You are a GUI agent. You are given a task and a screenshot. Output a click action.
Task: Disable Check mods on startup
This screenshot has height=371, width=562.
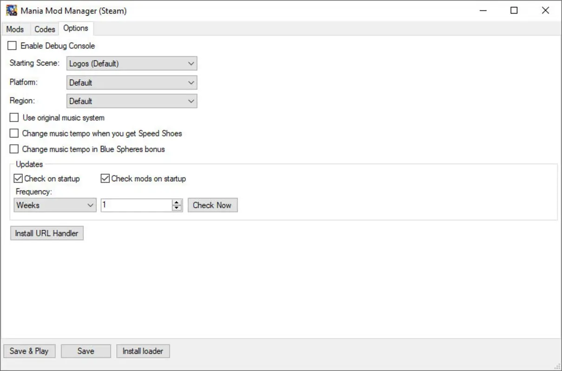(x=105, y=178)
